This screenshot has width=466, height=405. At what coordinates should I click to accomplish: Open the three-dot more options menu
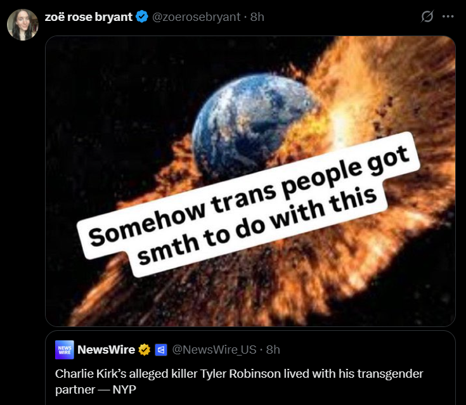click(x=448, y=16)
